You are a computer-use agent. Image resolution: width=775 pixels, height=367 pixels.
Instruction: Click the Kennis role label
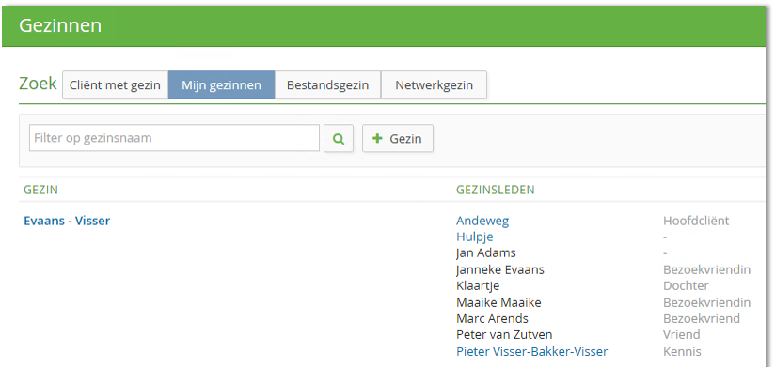pyautogui.click(x=682, y=351)
